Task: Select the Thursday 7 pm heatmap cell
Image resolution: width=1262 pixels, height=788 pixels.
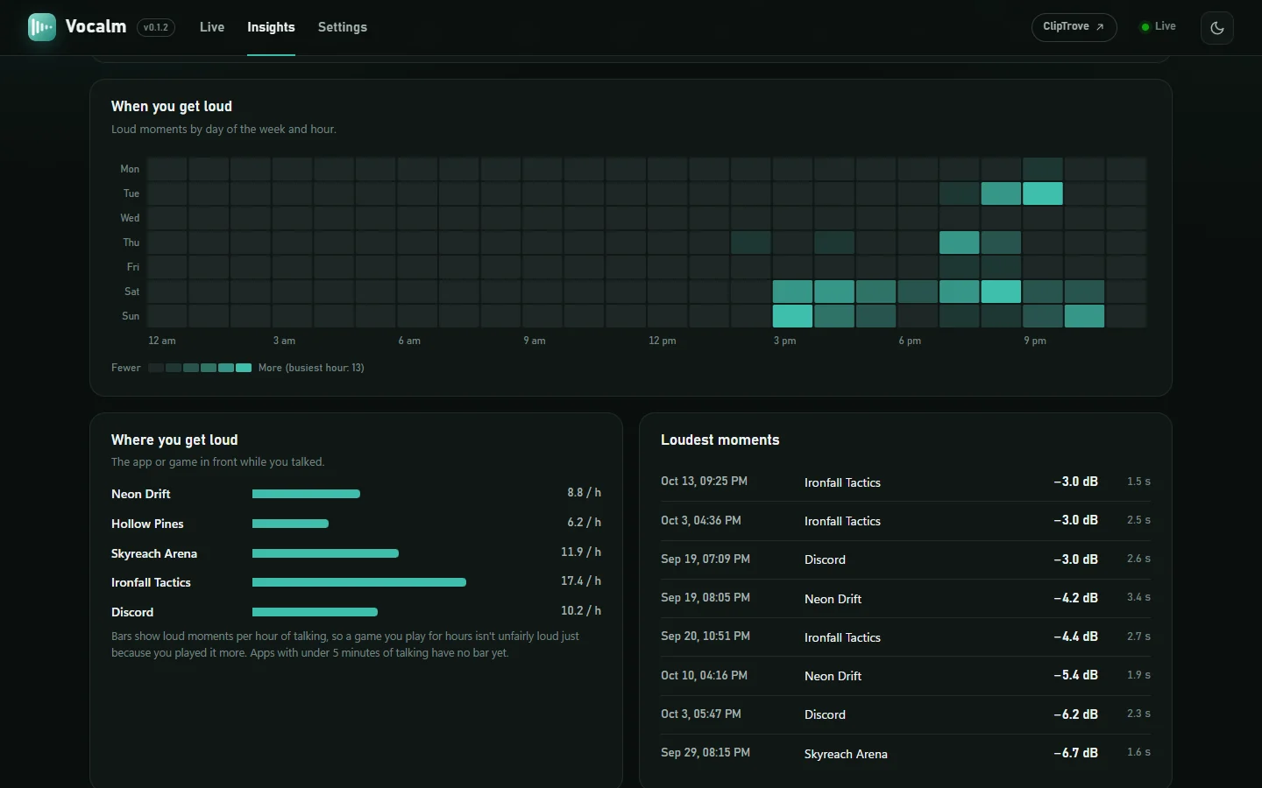Action: point(959,243)
